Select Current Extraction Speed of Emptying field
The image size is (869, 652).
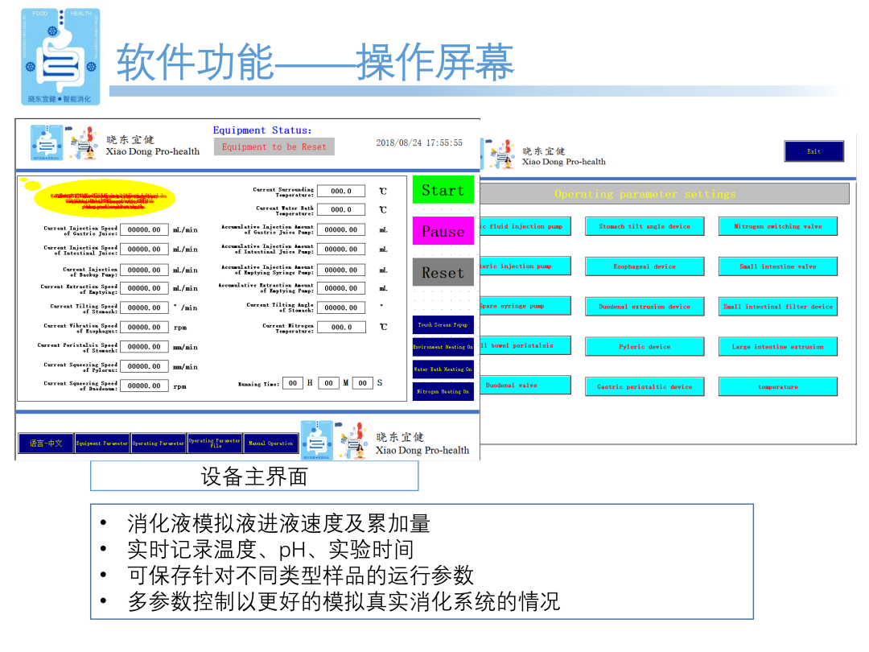(144, 288)
